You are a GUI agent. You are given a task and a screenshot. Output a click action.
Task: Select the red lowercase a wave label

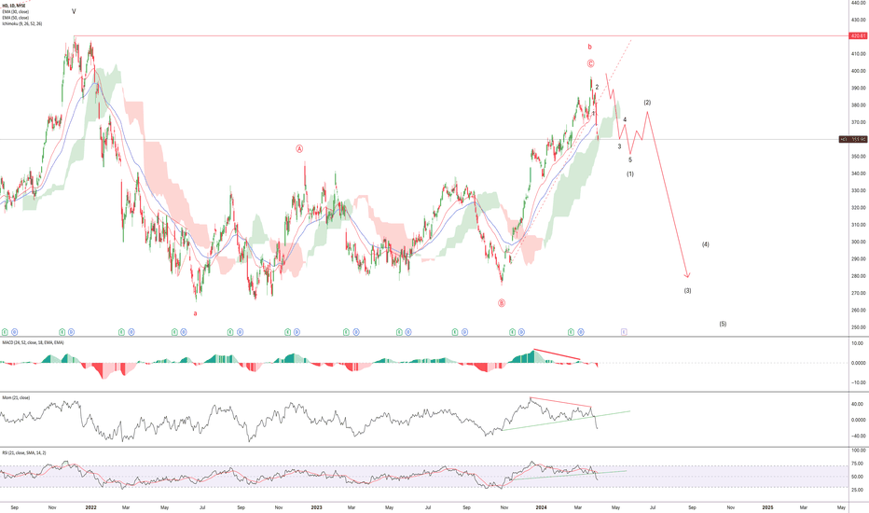click(195, 313)
